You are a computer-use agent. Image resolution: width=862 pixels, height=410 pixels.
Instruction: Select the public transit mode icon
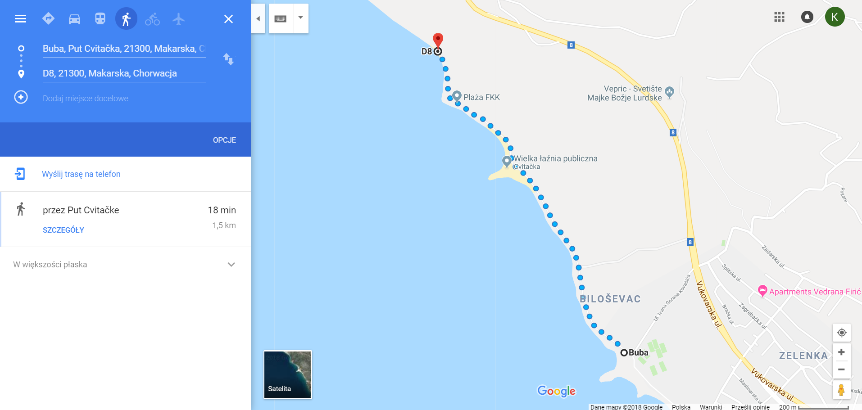[100, 19]
